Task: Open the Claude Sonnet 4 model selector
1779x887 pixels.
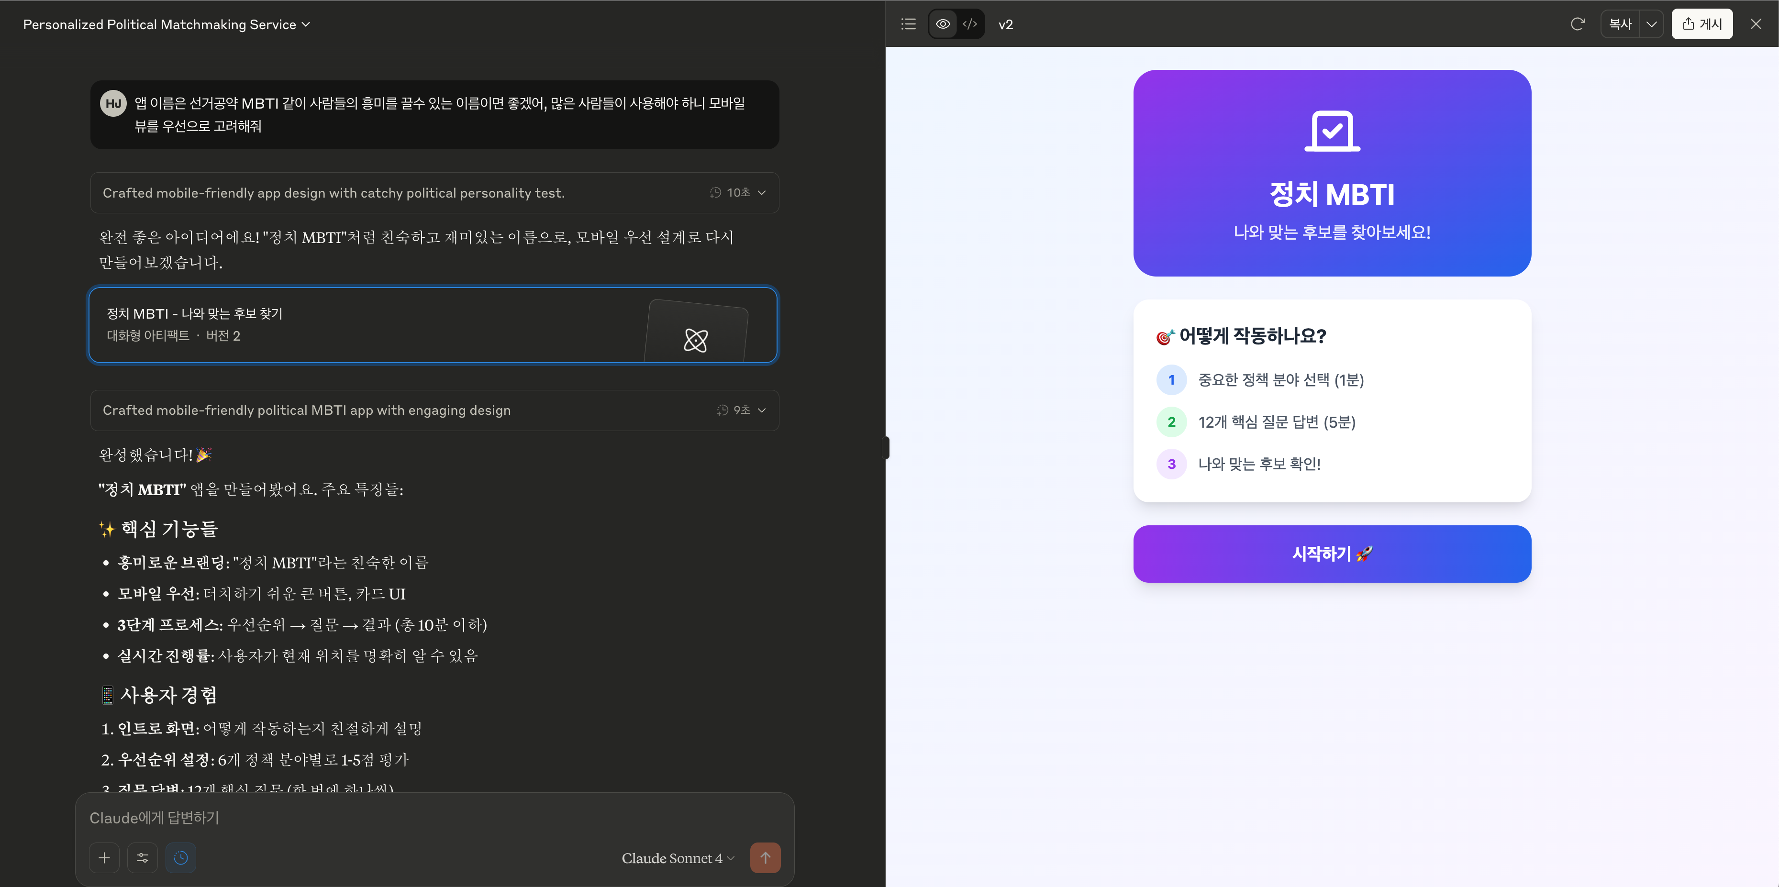Action: 678,858
